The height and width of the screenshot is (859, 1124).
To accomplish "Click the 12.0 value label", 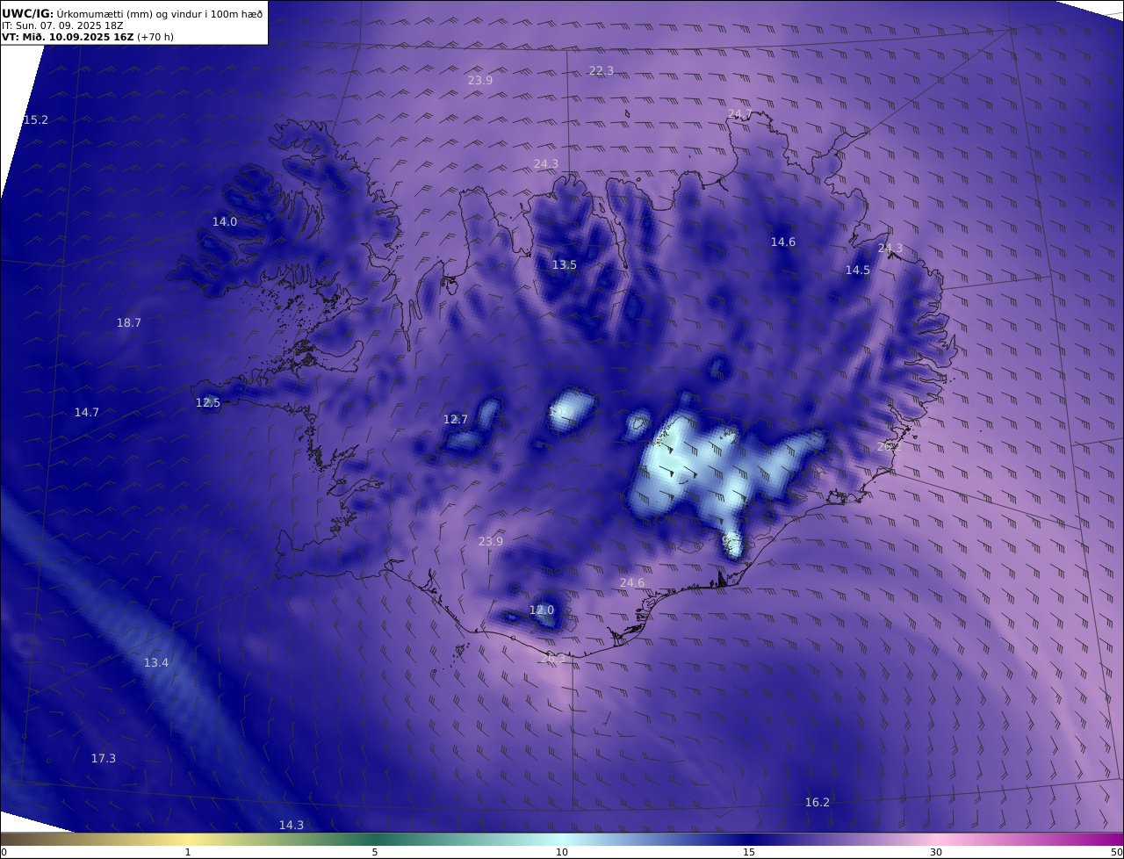I will (542, 610).
